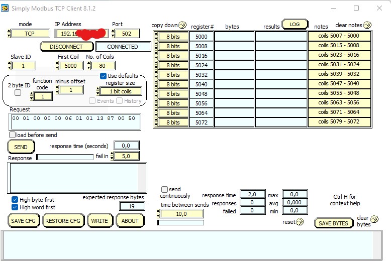Viewport: 391px width, 264px height.
Task: Change the 8 bits type for register 5048
Action: coord(173,94)
